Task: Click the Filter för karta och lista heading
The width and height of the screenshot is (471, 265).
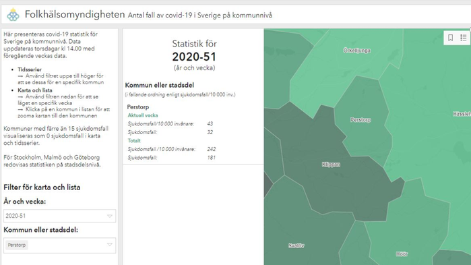Action: tap(42, 187)
